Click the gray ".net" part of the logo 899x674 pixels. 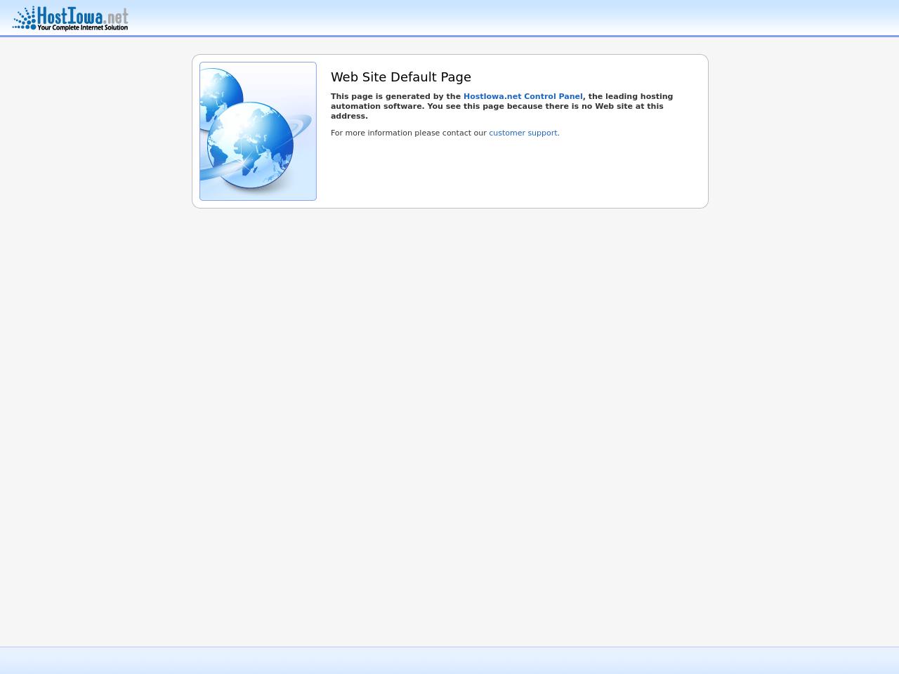(x=117, y=15)
